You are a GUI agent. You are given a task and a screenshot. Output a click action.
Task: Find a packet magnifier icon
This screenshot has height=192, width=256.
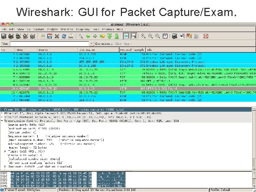tap(81, 36)
